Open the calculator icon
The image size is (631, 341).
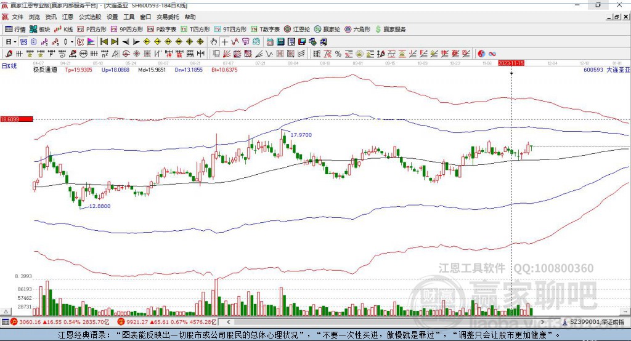(x=280, y=42)
